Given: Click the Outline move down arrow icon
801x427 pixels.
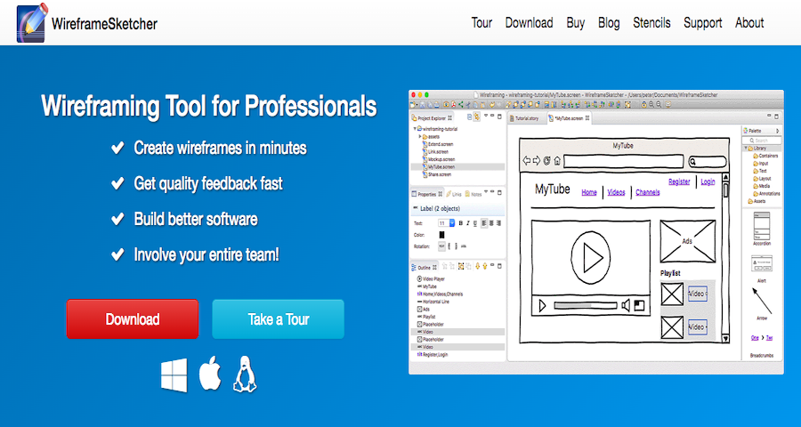Looking at the screenshot, I should coord(478,266).
